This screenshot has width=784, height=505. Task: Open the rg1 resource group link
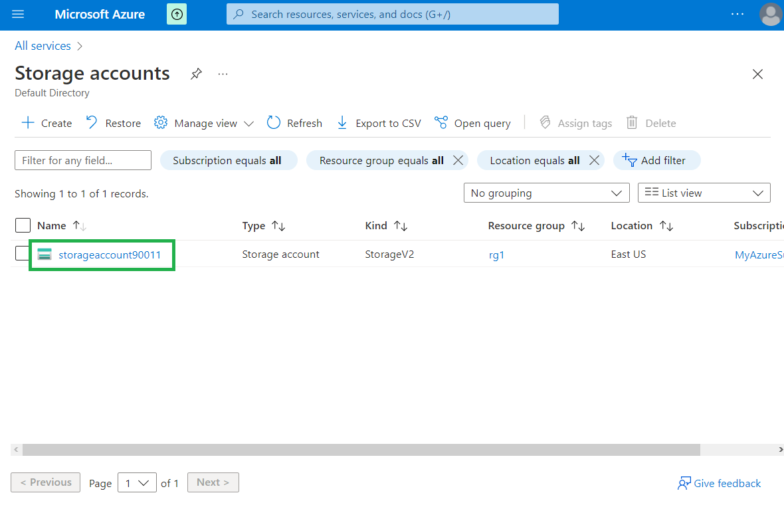coord(496,255)
